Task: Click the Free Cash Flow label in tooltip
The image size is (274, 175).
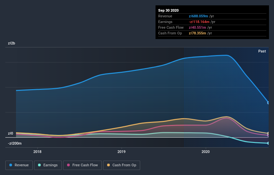Action: 171,27
